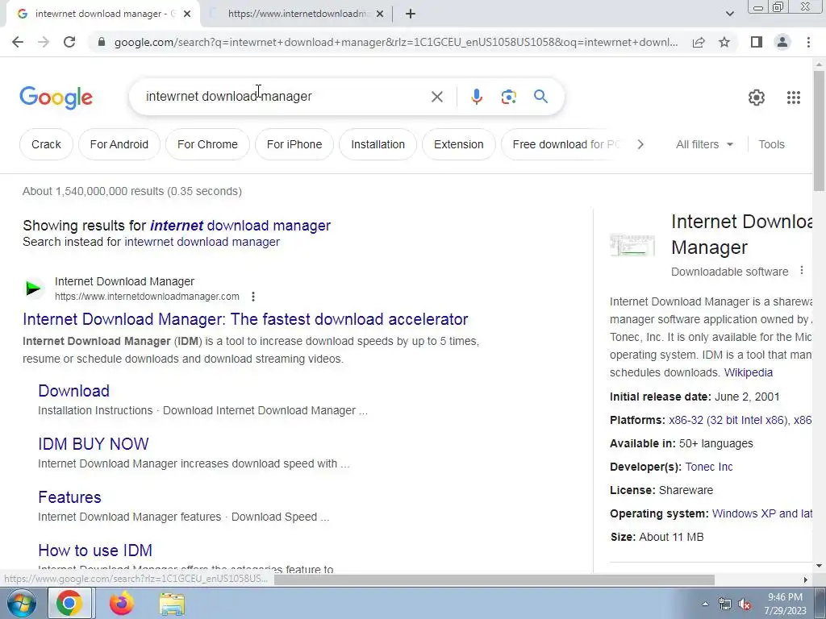Close the internetdownloadmanager.com tab
Viewport: 826px width, 619px height.
tap(380, 14)
